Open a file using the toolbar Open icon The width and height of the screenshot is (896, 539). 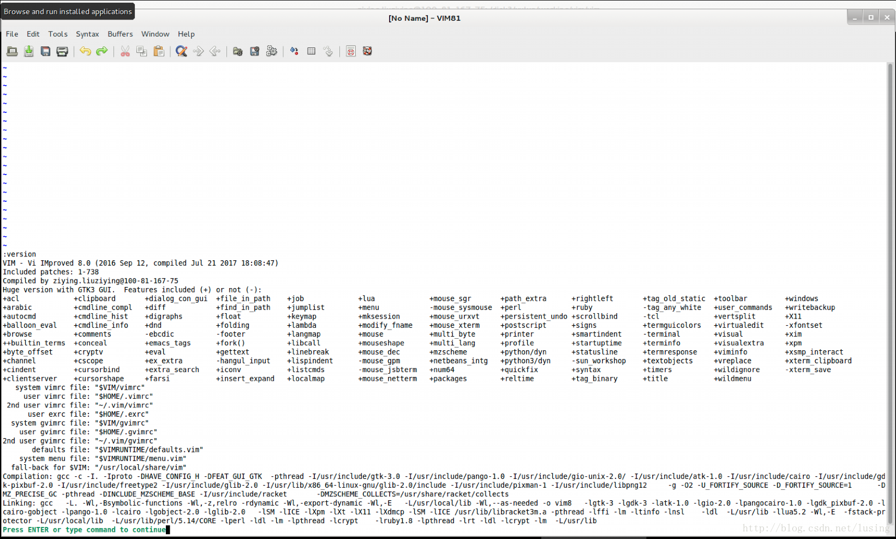12,51
